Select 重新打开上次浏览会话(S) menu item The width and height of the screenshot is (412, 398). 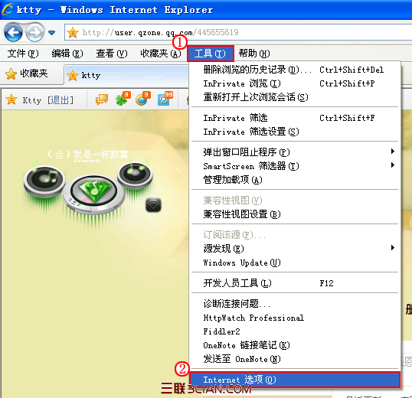point(295,97)
